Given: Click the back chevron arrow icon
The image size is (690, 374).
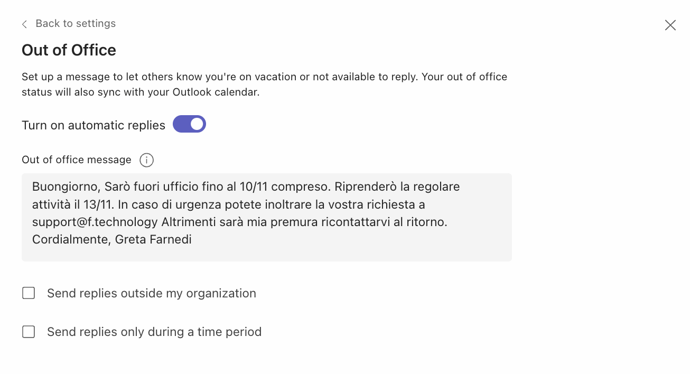Looking at the screenshot, I should point(24,24).
